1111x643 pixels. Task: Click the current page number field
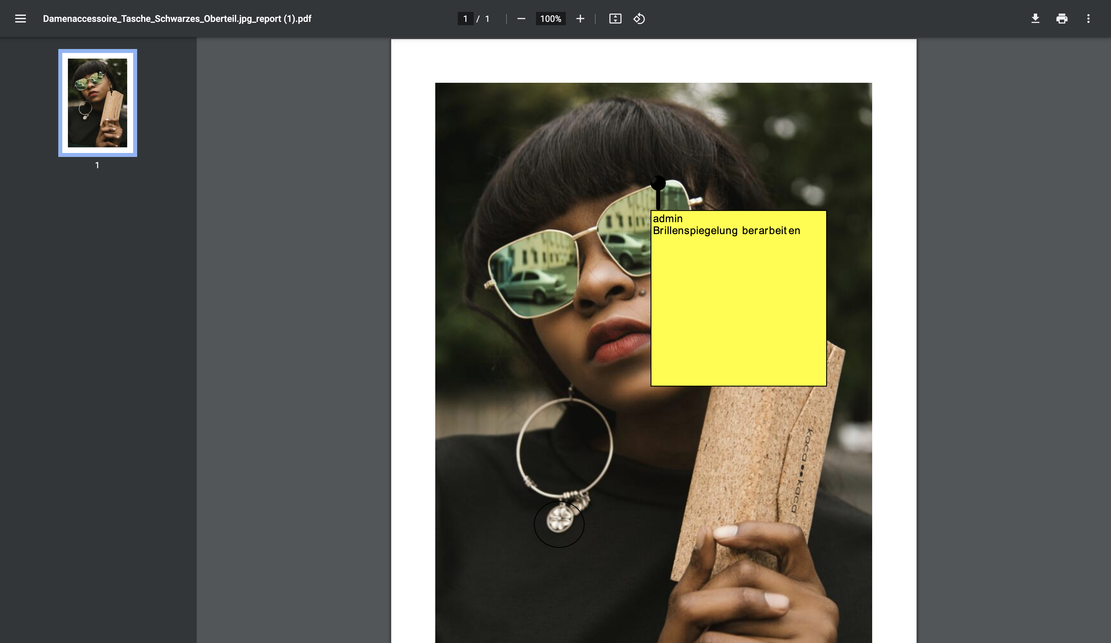pos(465,19)
